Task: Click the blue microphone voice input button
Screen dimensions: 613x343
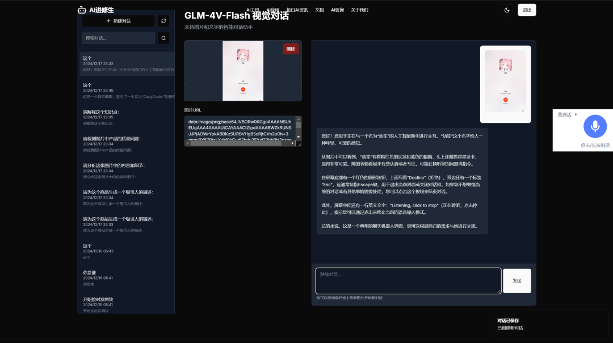Action: (x=595, y=126)
